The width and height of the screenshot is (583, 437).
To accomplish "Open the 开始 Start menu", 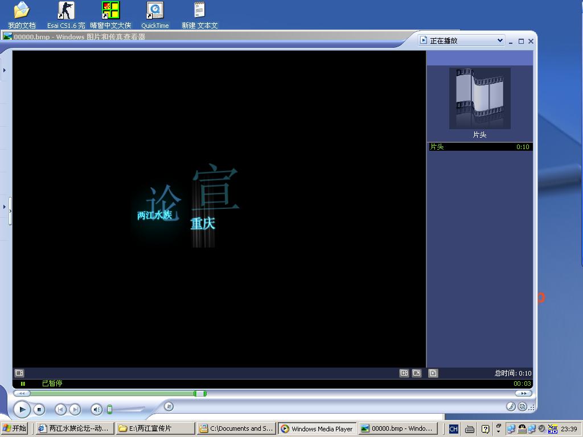I will (15, 428).
